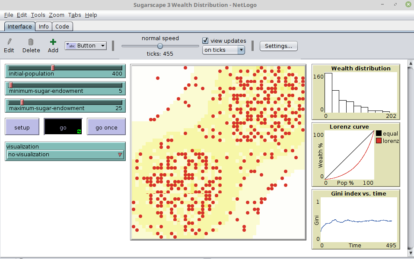Click the black equal legend swatch
Image resolution: width=414 pixels, height=259 pixels.
pyautogui.click(x=379, y=134)
